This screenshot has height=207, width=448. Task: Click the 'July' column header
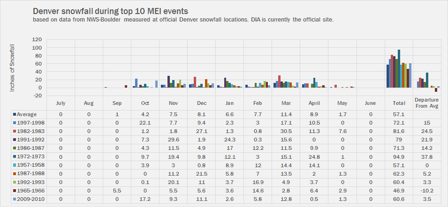(61, 103)
